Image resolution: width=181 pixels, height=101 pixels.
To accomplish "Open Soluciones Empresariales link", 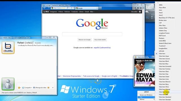I will point(72,76).
